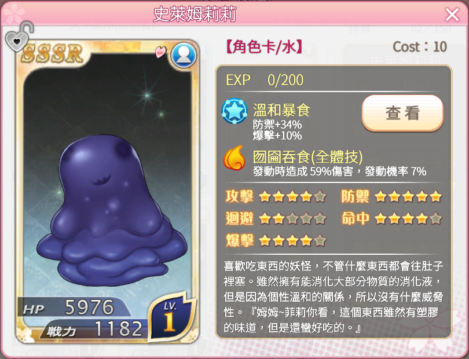Screen dimensions: 469x359
Task: Open the blue profile avatar icon
Action: click(x=184, y=56)
